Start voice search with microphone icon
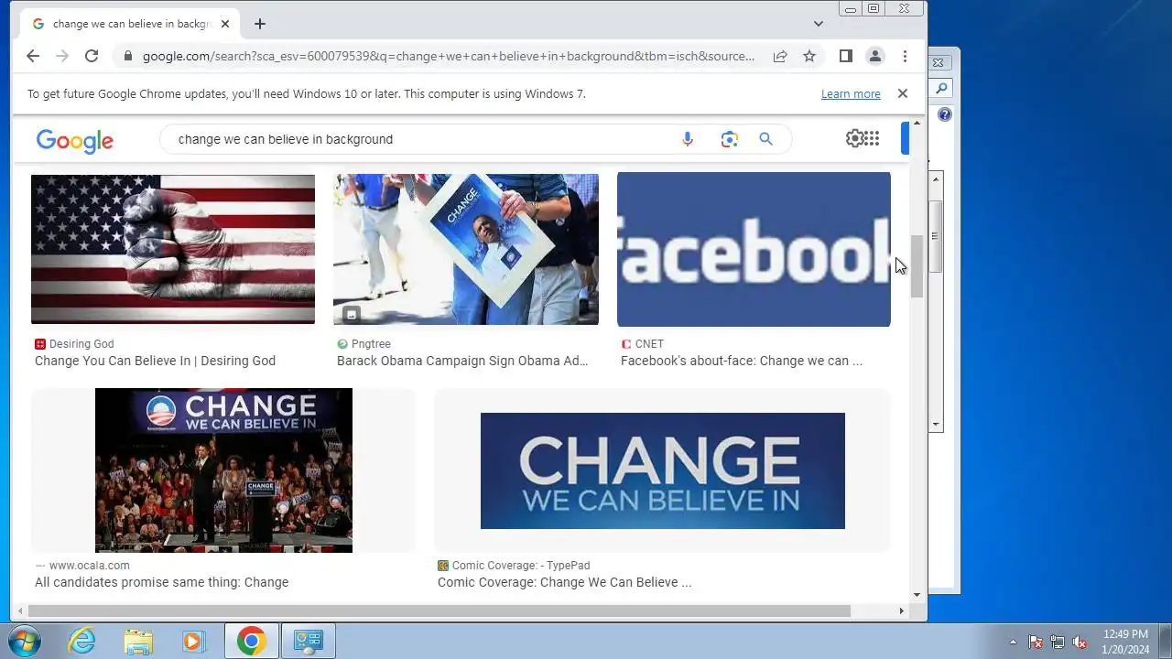Screen dimensions: 1172x659 tap(688, 139)
